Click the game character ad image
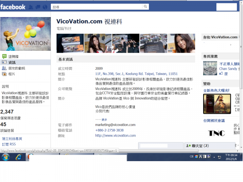Viewport: 243px width, 182px height. (x=217, y=104)
